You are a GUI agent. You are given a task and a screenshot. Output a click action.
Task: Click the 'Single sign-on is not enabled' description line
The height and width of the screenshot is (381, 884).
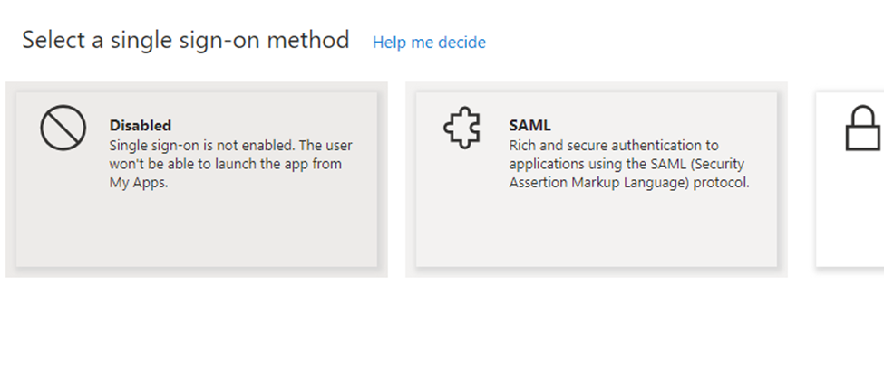[230, 145]
